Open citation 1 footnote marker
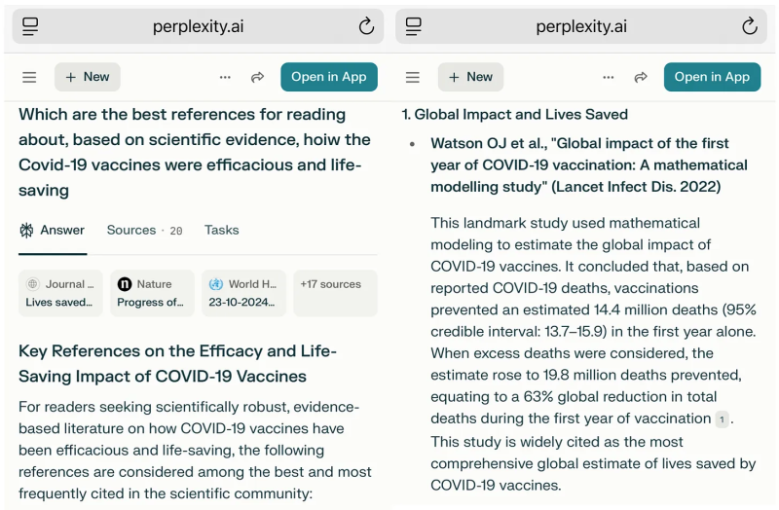The width and height of the screenshot is (779, 510). [x=722, y=419]
